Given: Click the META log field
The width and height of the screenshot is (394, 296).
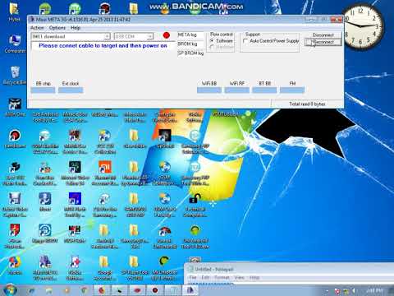Looking at the screenshot, I should click(x=190, y=35).
